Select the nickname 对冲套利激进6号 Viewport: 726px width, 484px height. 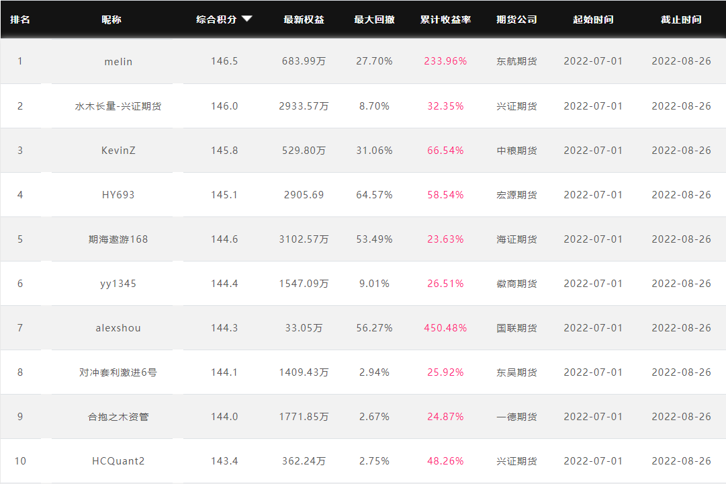tap(118, 372)
